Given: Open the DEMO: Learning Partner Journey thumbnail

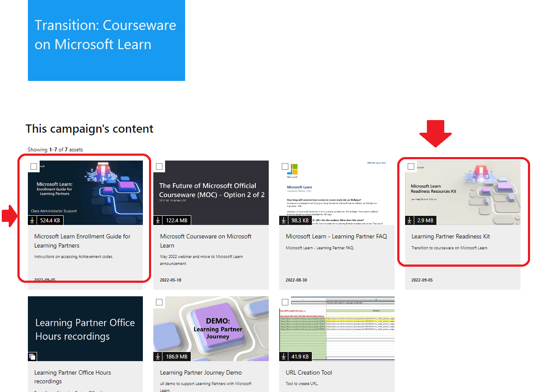Looking at the screenshot, I should [211, 329].
